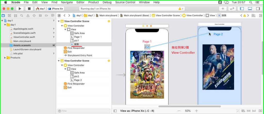Open the Test navigator diamond tab
Image resolution: width=264 pixels, height=114 pixels.
pos(34,15)
